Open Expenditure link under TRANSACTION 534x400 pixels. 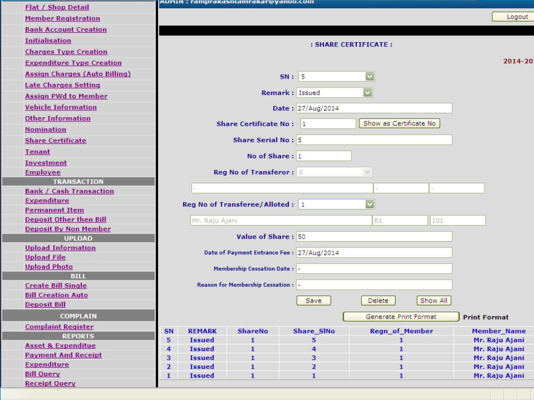(46, 201)
